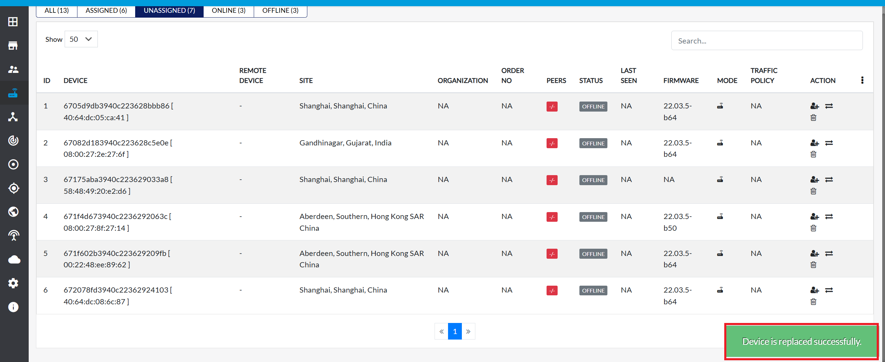Dismiss the 'Device is replaced successfully' notification
Viewport: 885px width, 362px height.
(x=801, y=341)
